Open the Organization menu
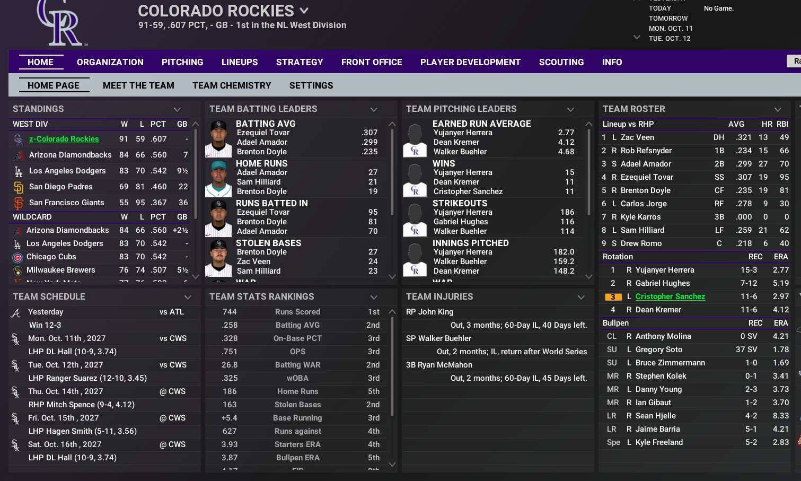The width and height of the screenshot is (801, 481). click(110, 62)
